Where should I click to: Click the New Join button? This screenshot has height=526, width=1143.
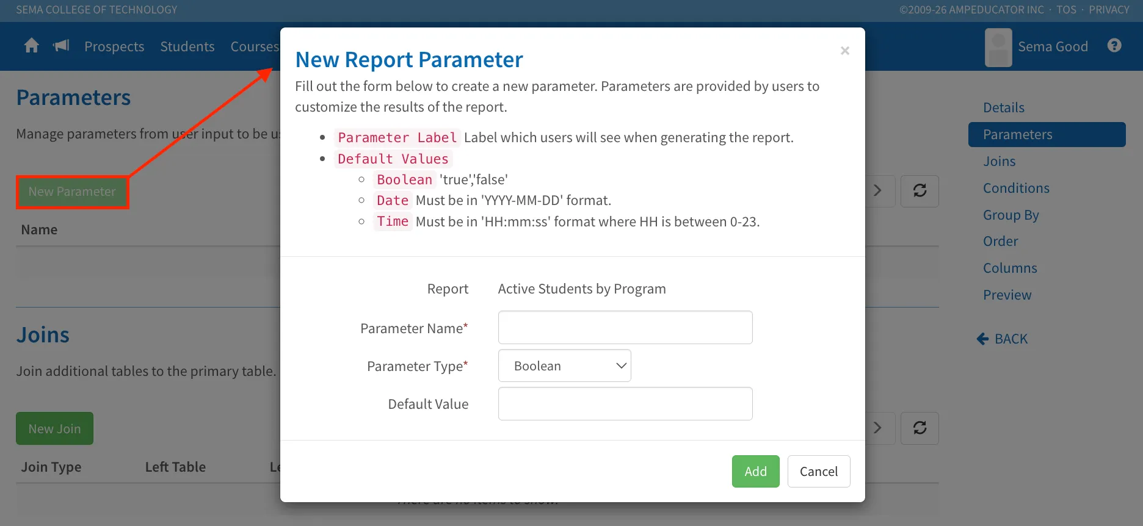pyautogui.click(x=54, y=428)
